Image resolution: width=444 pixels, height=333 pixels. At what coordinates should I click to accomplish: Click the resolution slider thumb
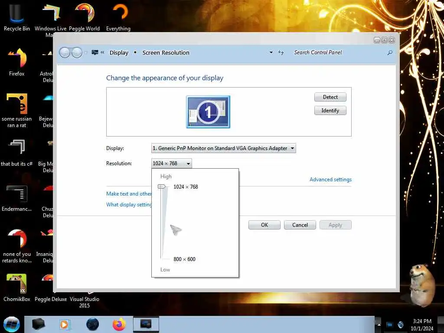click(x=162, y=186)
